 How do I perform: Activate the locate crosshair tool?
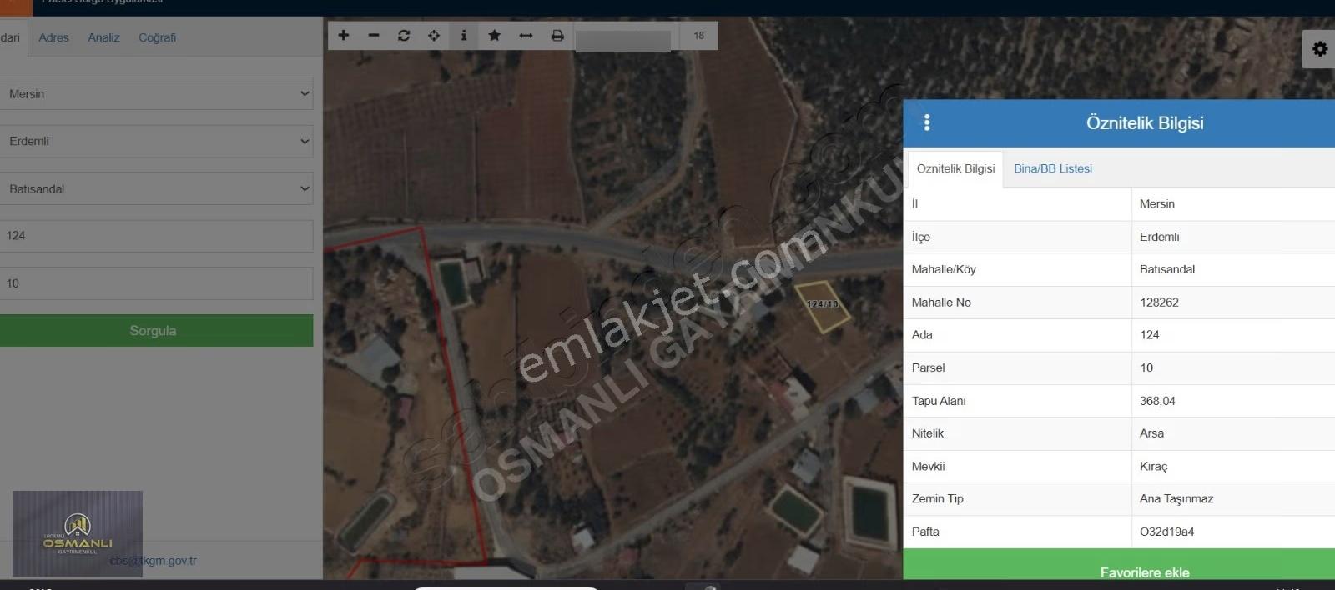tap(434, 35)
